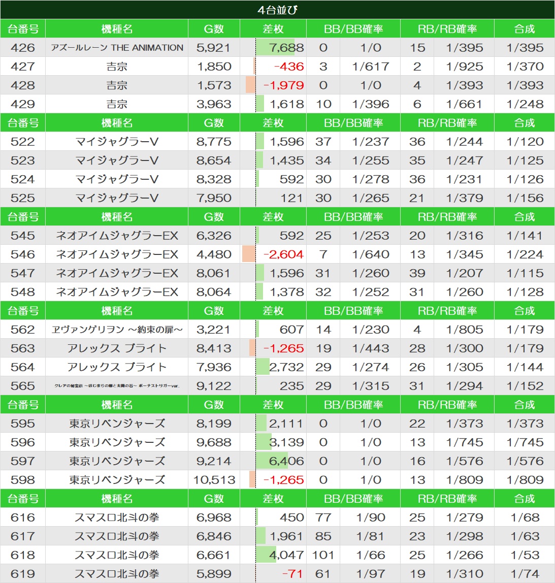Select machine number 596
Image resolution: width=555 pixels, height=583 pixels.
(x=23, y=442)
